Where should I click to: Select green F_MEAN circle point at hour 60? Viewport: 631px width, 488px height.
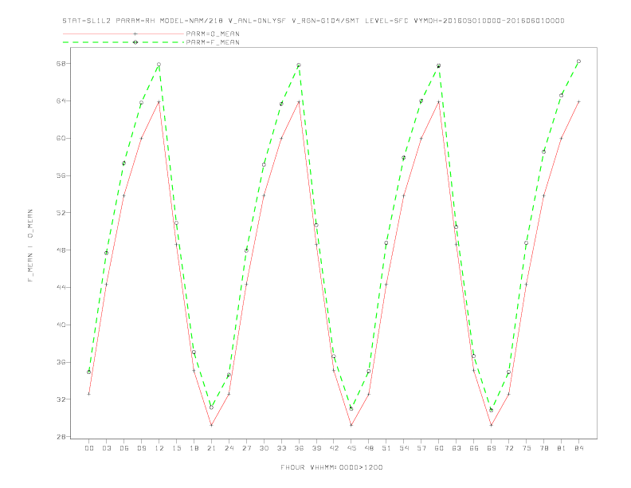(439, 65)
